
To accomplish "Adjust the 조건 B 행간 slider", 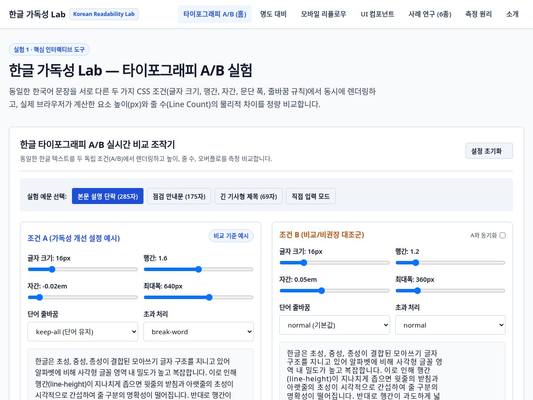I will (450, 262).
